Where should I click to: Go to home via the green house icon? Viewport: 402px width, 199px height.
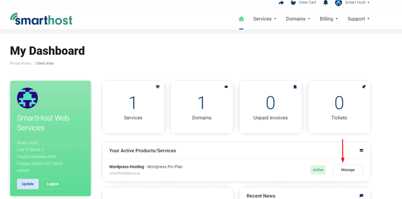241,19
